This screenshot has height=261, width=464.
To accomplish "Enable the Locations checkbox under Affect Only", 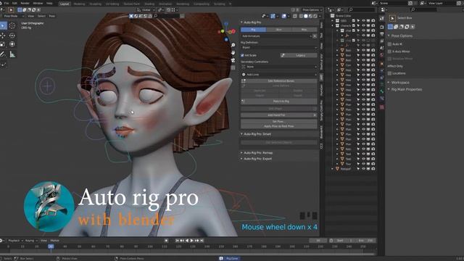I will pyautogui.click(x=390, y=73).
